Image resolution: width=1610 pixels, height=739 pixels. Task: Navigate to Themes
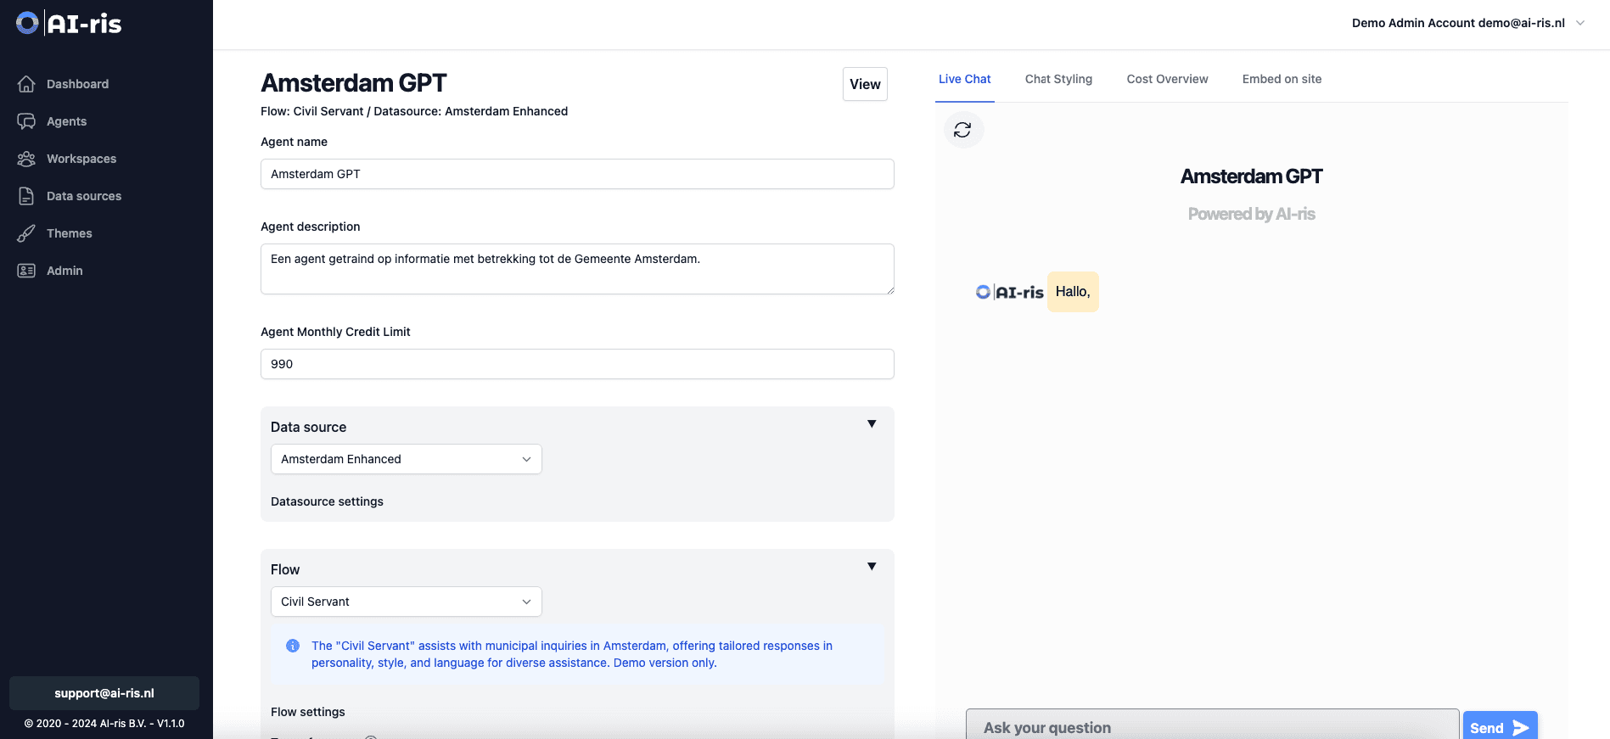70,233
